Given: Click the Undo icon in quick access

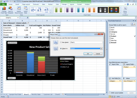Looking at the screenshot, I should point(7,1).
